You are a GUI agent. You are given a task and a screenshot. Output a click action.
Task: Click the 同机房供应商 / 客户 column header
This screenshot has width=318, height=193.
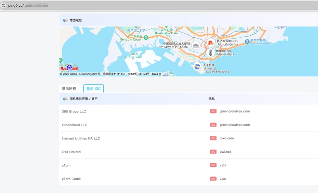pyautogui.click(x=83, y=99)
